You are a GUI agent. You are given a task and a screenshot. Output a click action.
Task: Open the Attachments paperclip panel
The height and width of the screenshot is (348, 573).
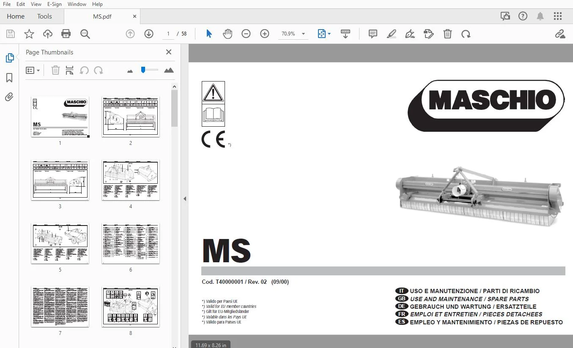9,97
